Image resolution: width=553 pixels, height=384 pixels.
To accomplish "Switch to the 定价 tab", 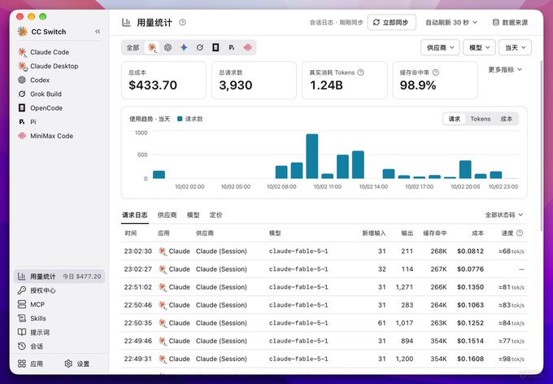I will 216,215.
